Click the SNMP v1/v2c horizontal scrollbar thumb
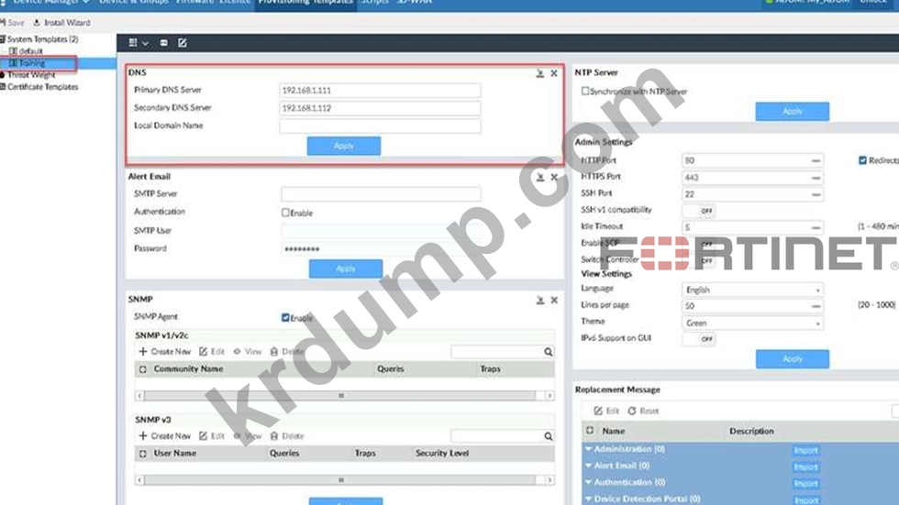The height and width of the screenshot is (505, 899). click(340, 396)
